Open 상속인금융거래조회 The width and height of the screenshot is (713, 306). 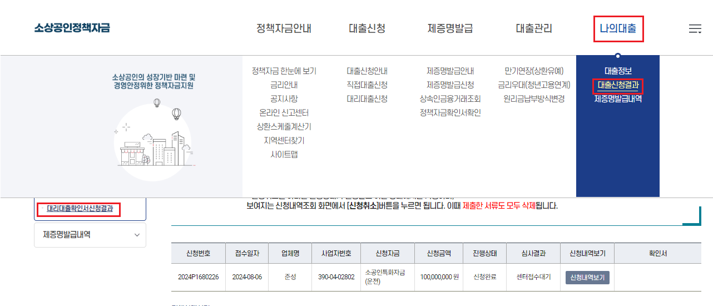[450, 99]
